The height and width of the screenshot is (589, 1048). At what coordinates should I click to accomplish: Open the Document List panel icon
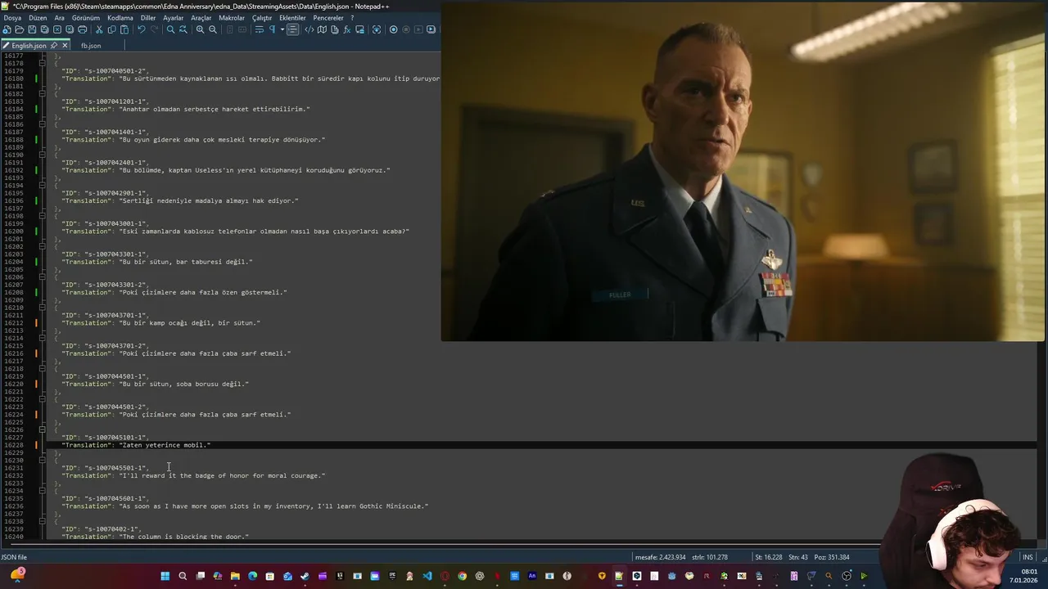pos(334,29)
